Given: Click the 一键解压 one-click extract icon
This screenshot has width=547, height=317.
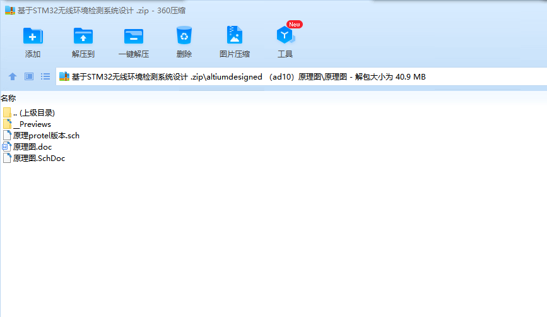Looking at the screenshot, I should (134, 36).
